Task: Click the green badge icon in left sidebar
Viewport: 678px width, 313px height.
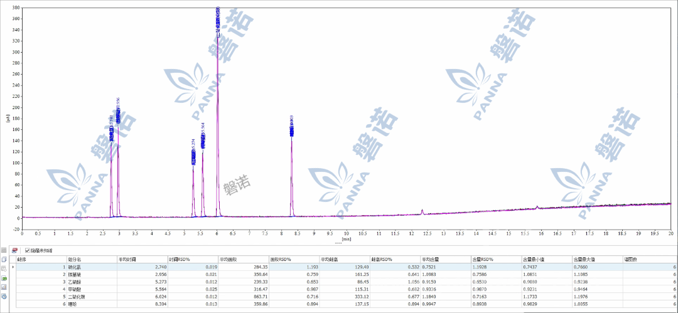Action: [x=4, y=278]
